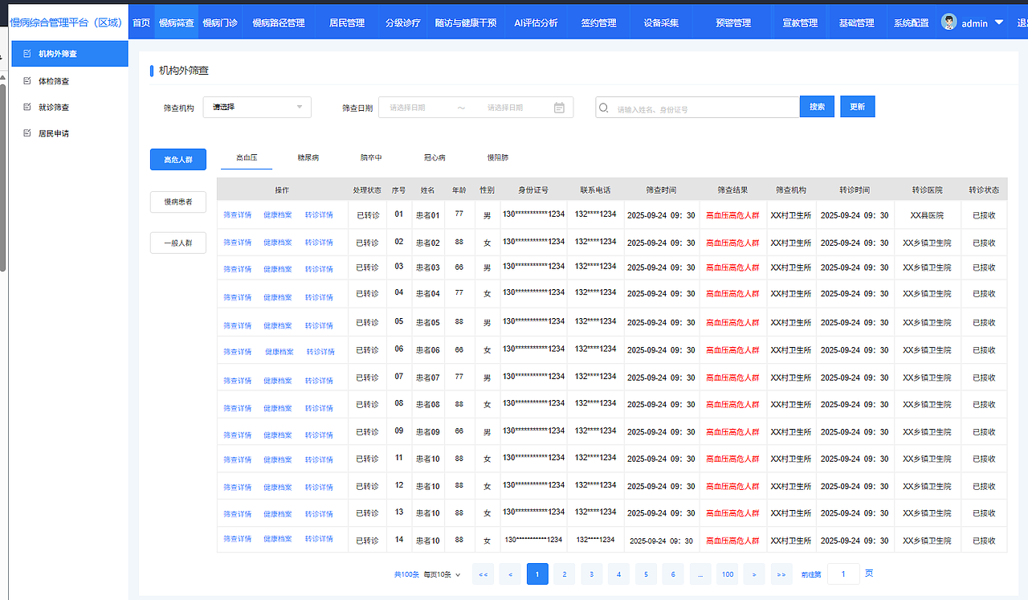Open the 预警管理 top menu
Viewport: 1028px width, 600px height.
coord(733,22)
